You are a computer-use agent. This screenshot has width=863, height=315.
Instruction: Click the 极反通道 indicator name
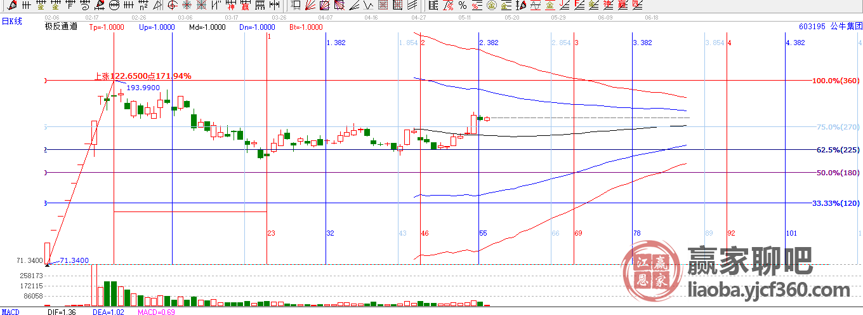(x=61, y=27)
